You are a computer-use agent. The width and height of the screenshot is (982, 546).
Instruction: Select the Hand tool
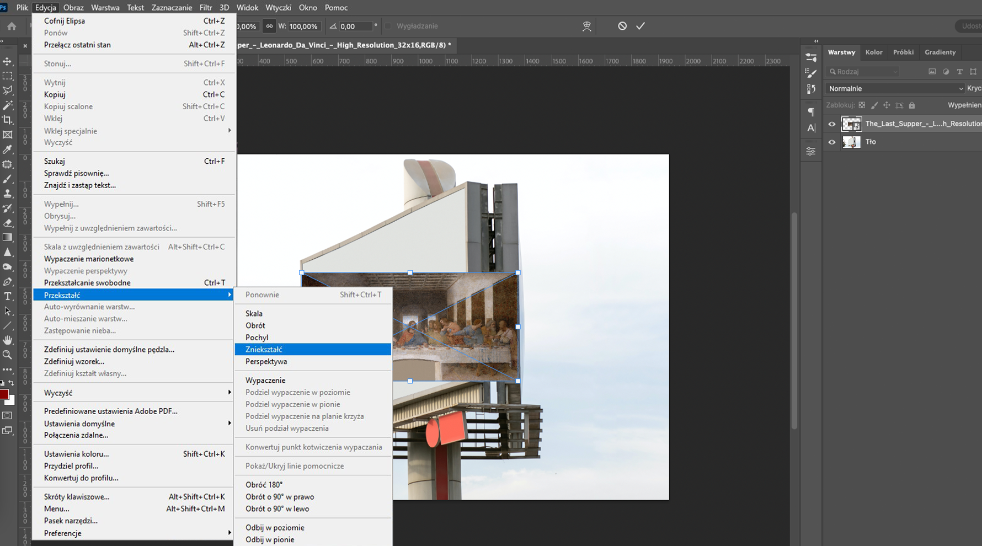pos(8,340)
